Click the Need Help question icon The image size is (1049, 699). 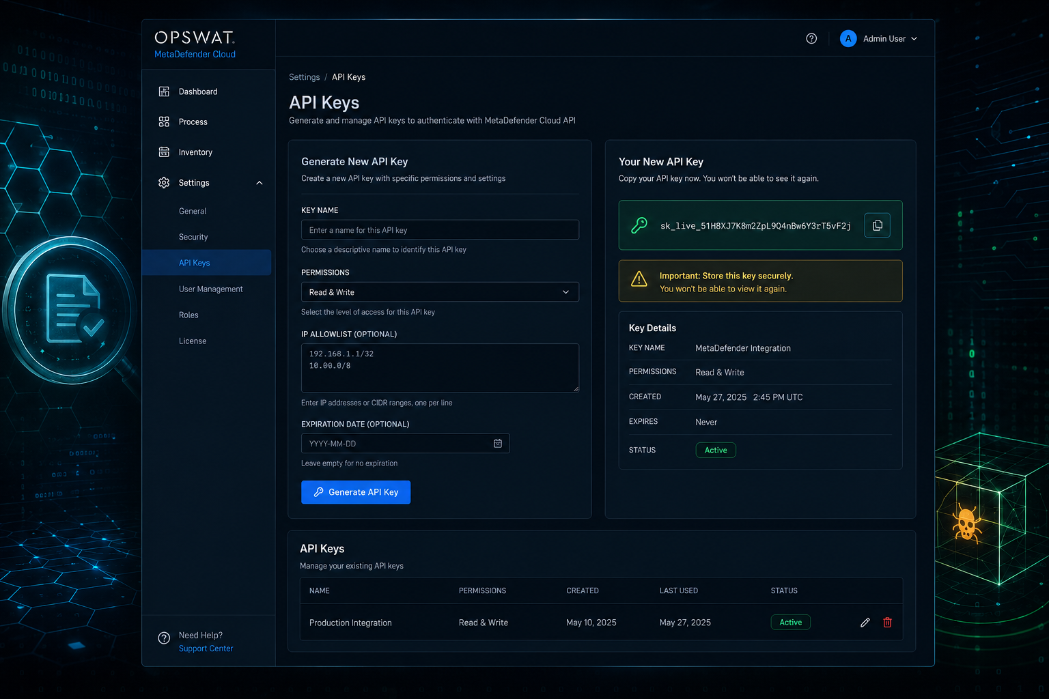[x=164, y=638]
